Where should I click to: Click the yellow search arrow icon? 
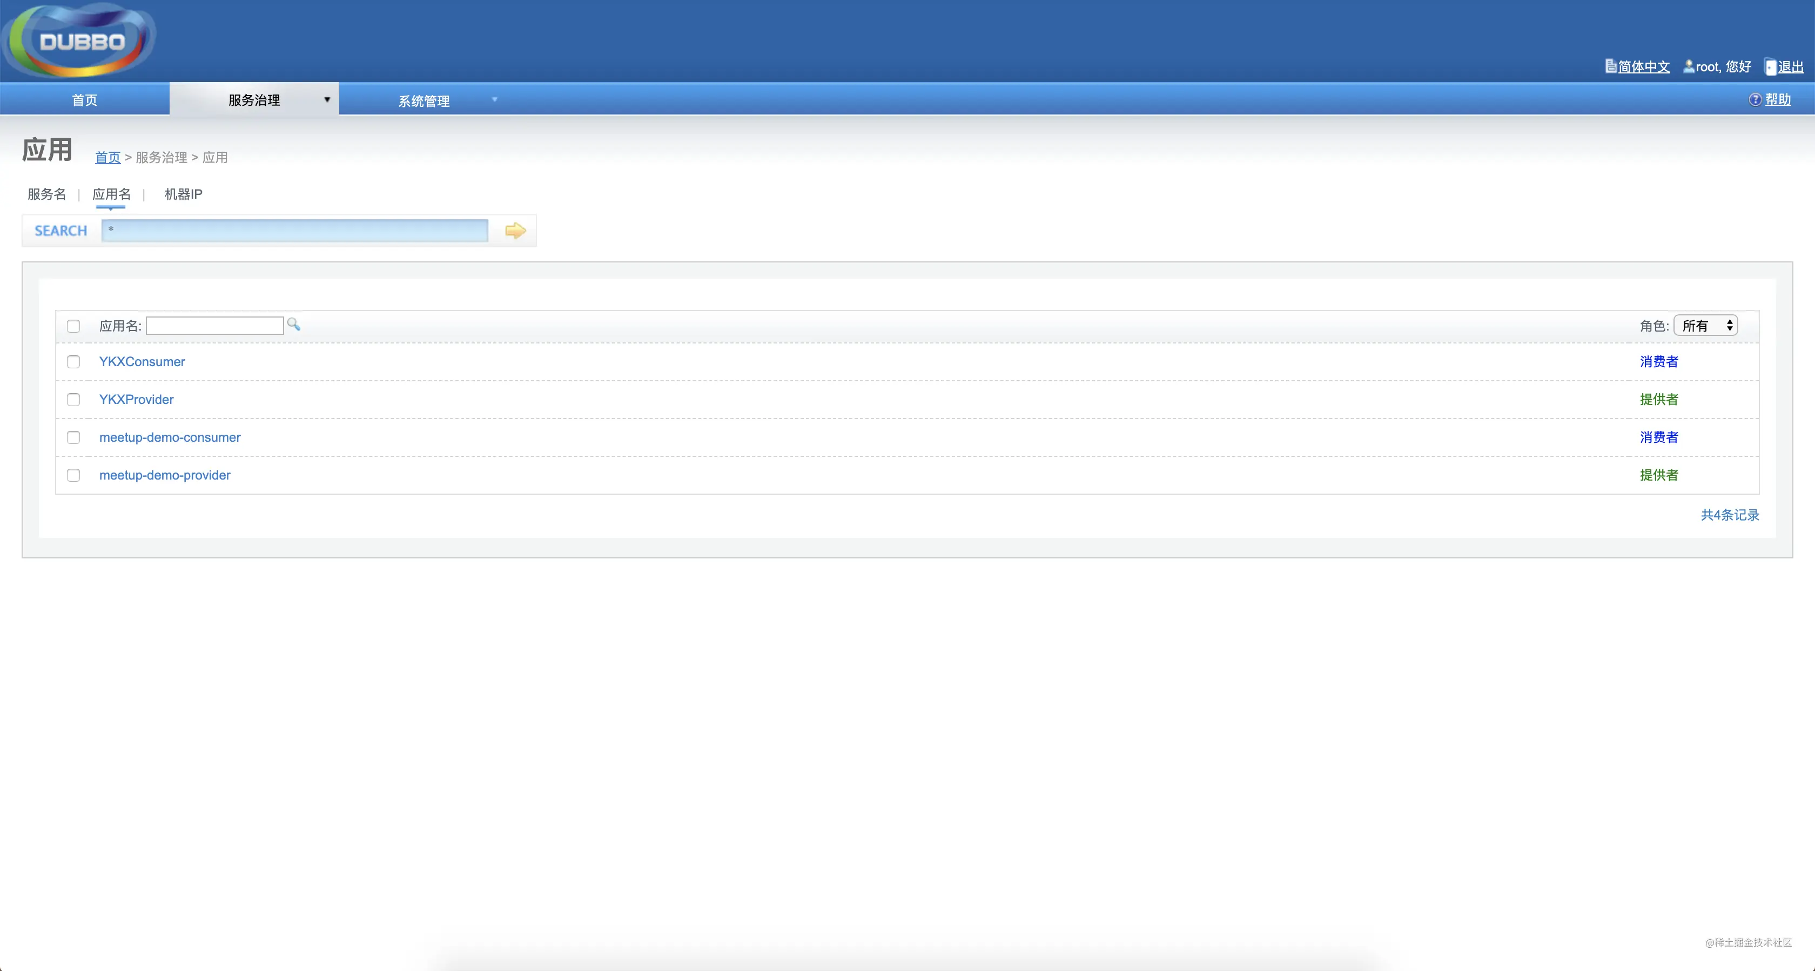515,231
